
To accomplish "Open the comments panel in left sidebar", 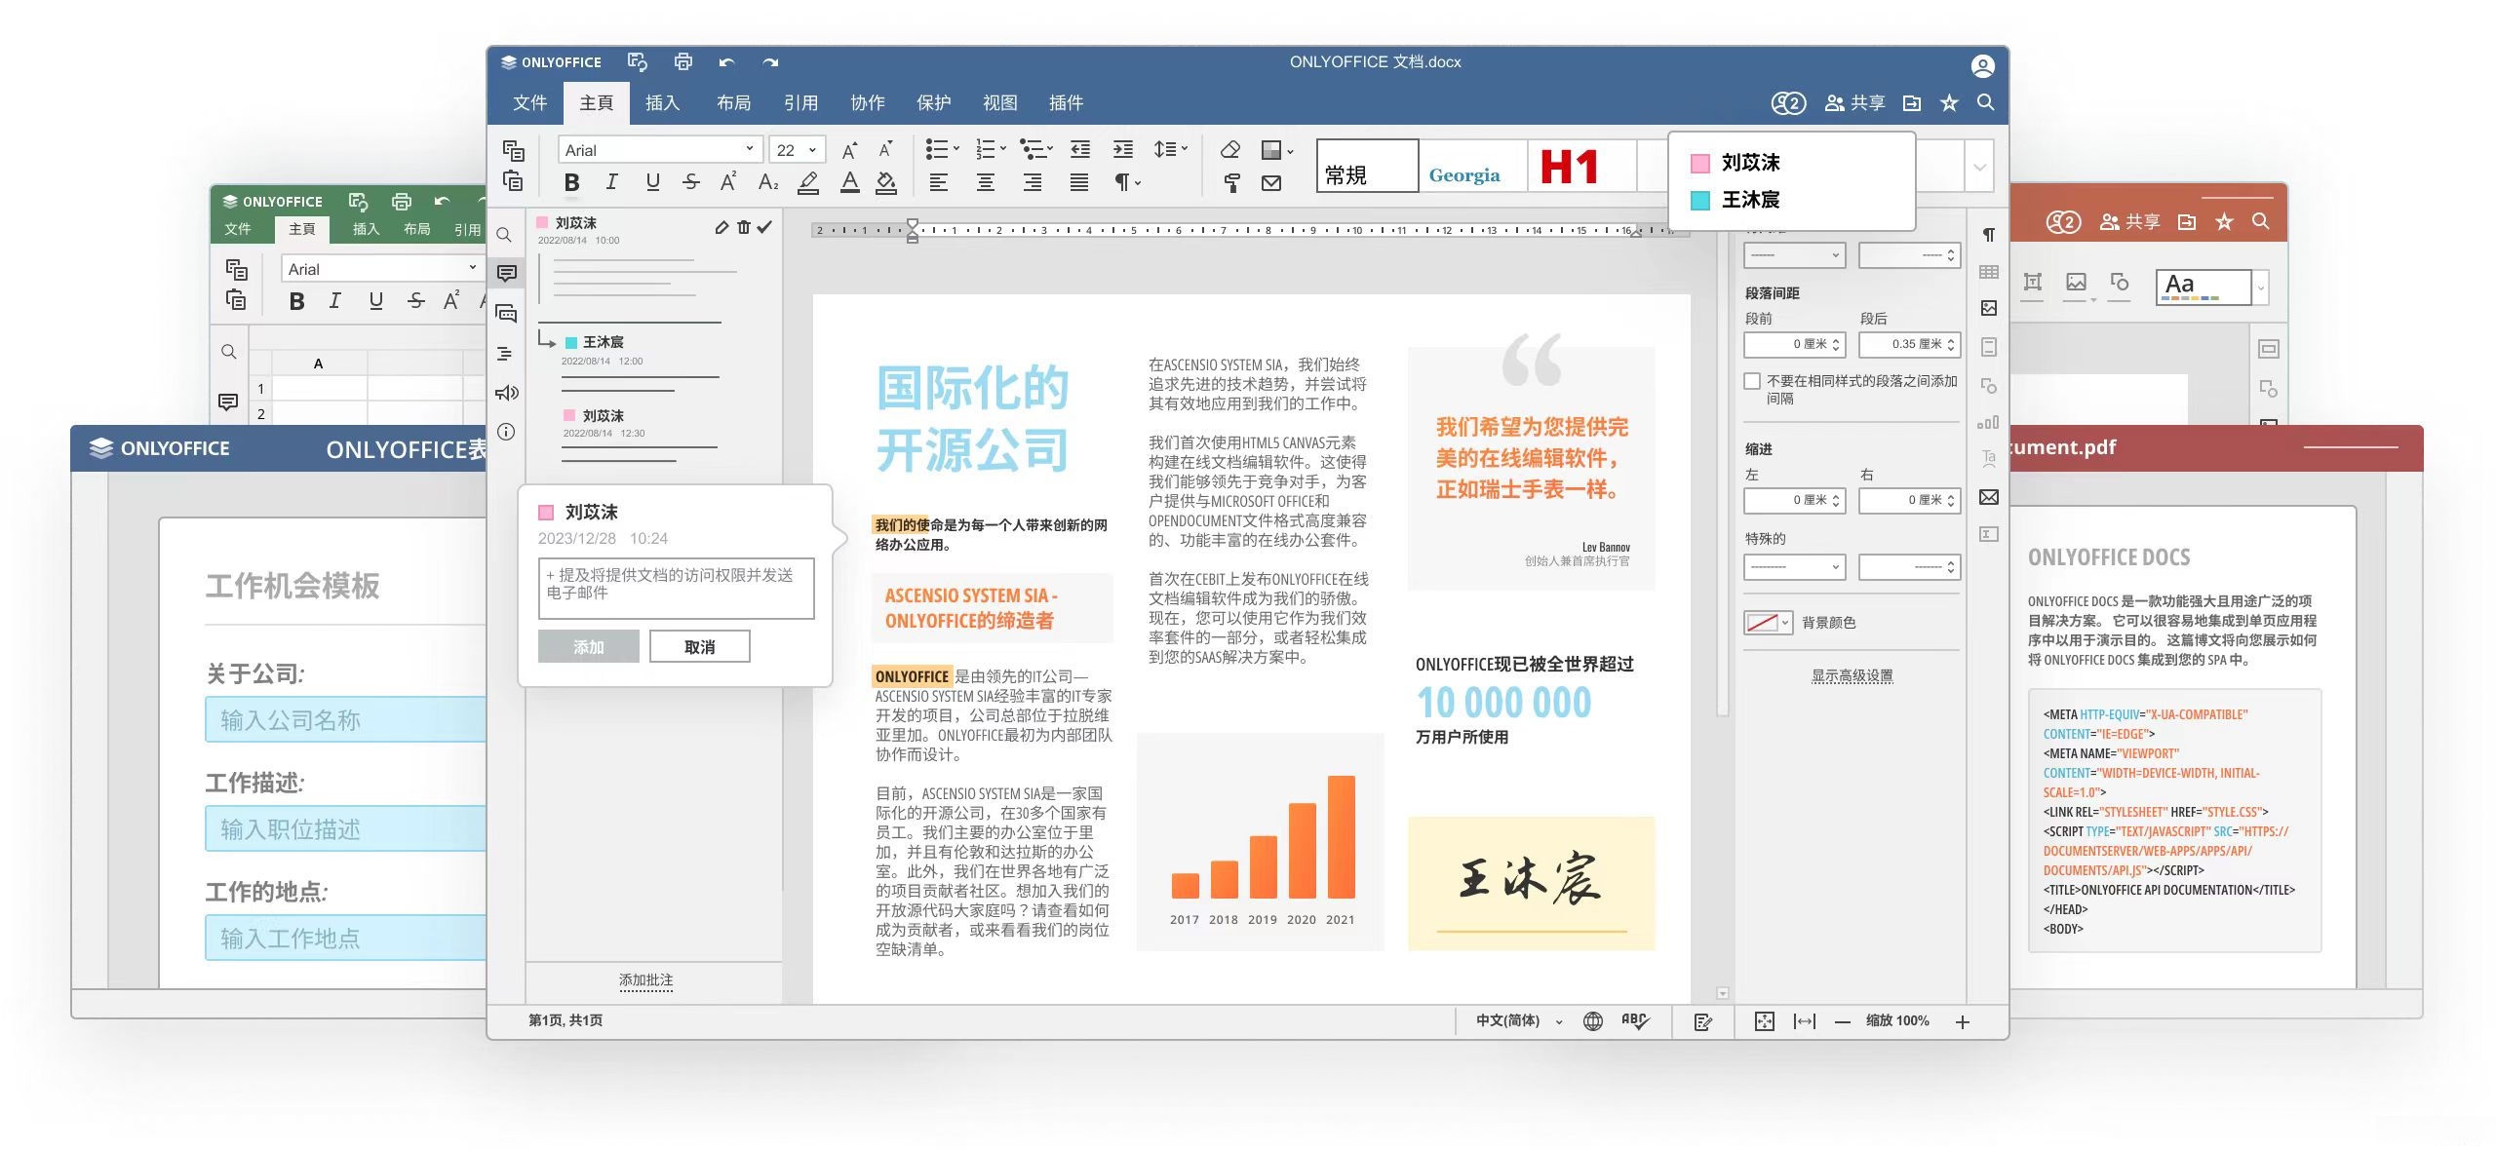I will (506, 274).
